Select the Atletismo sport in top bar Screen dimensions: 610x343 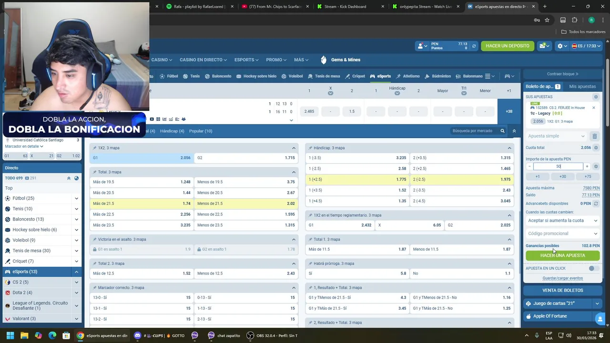407,76
